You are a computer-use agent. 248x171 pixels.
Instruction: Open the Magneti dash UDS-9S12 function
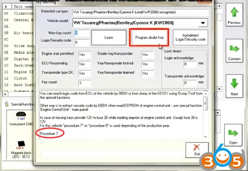pos(21,150)
